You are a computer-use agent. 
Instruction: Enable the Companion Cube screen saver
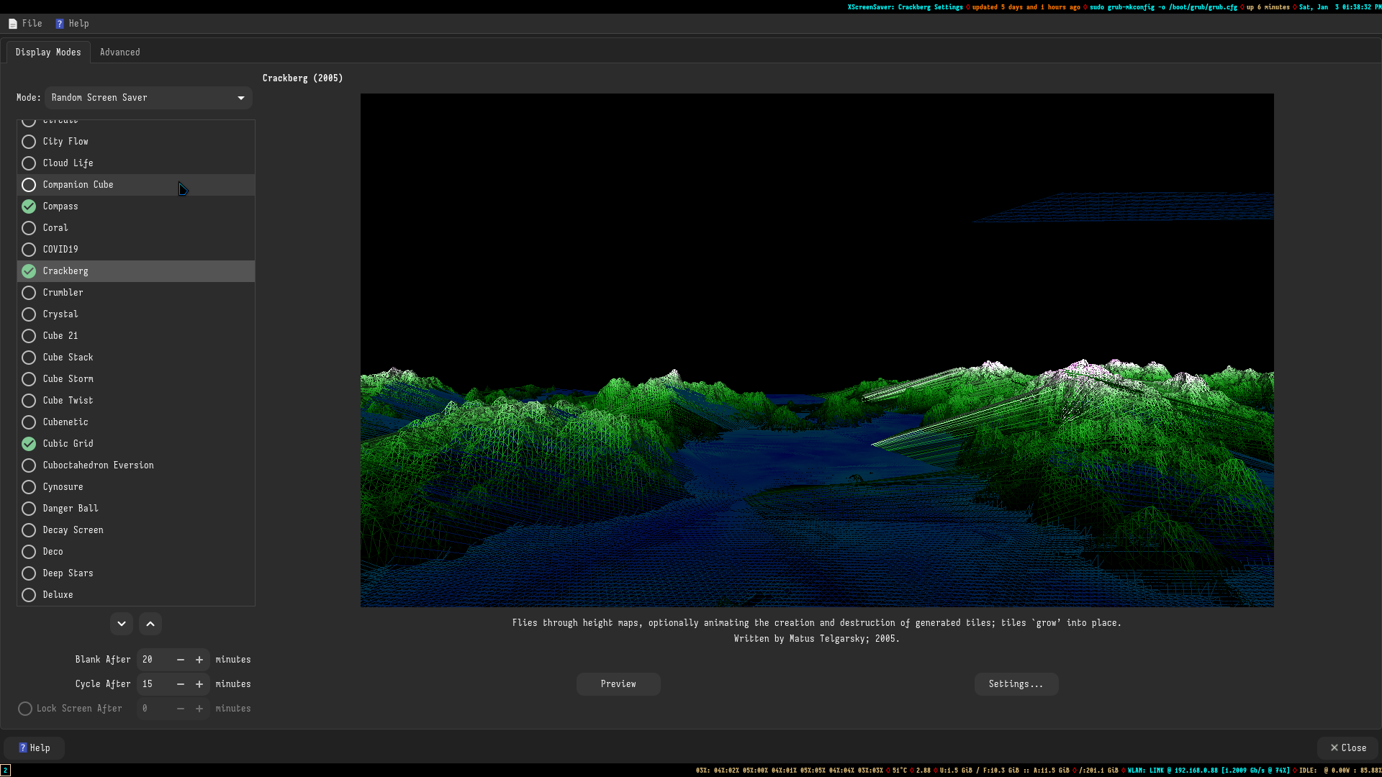(29, 185)
